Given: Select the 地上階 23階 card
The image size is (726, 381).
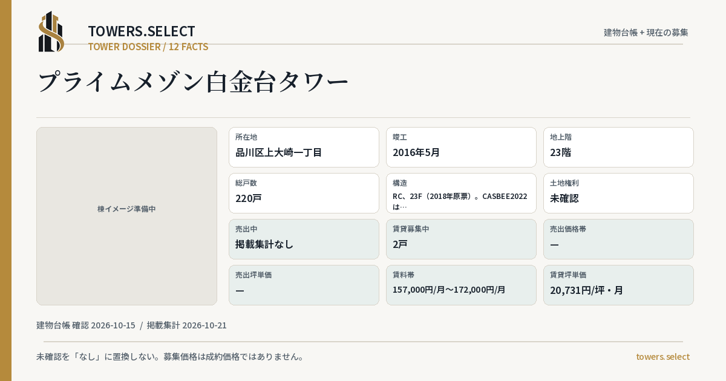Looking at the screenshot, I should (618, 147).
